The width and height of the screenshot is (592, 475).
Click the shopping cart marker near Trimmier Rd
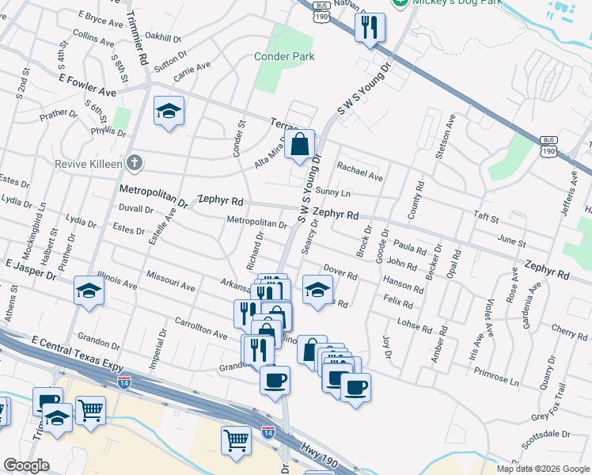(x=90, y=413)
